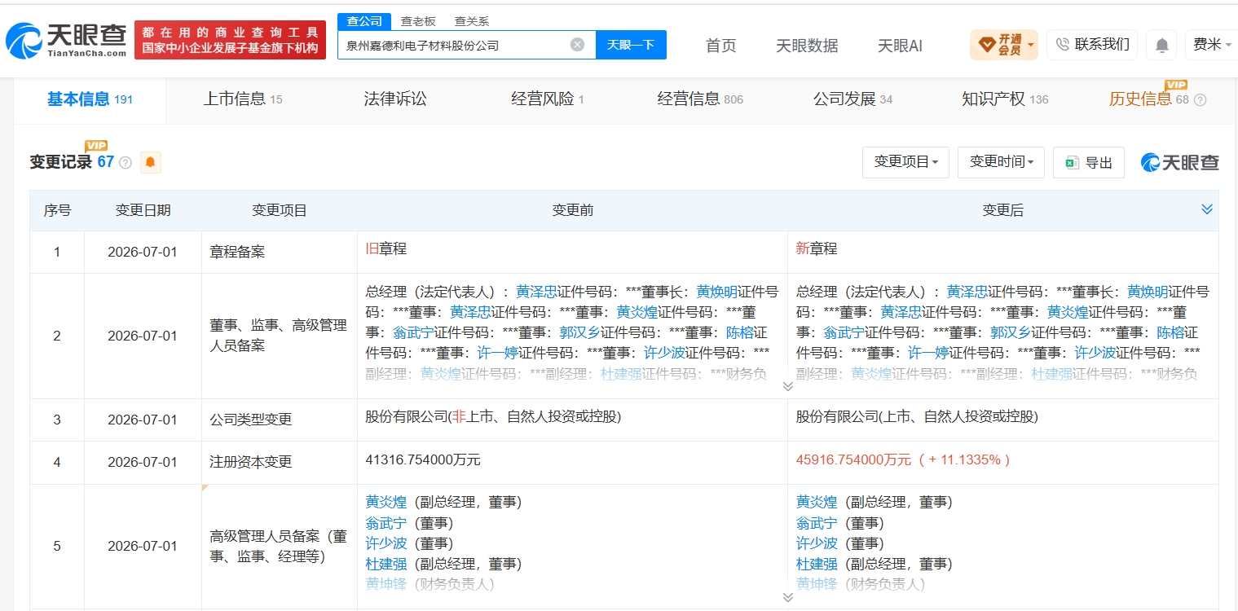This screenshot has height=611, width=1238.
Task: Open the 经营风险 tab
Action: pyautogui.click(x=548, y=99)
